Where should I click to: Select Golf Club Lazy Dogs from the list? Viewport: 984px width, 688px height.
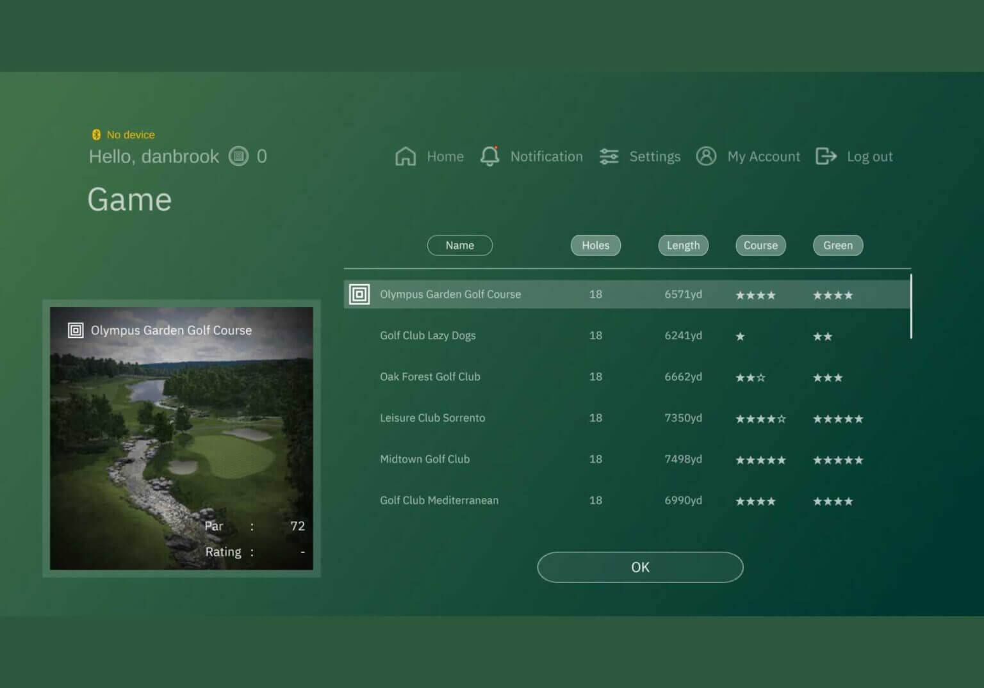pos(427,335)
